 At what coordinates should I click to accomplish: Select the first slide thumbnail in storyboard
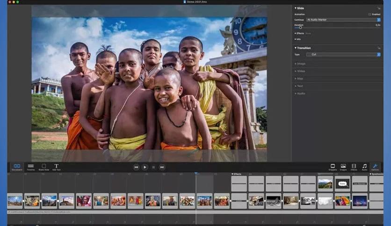pos(14,201)
